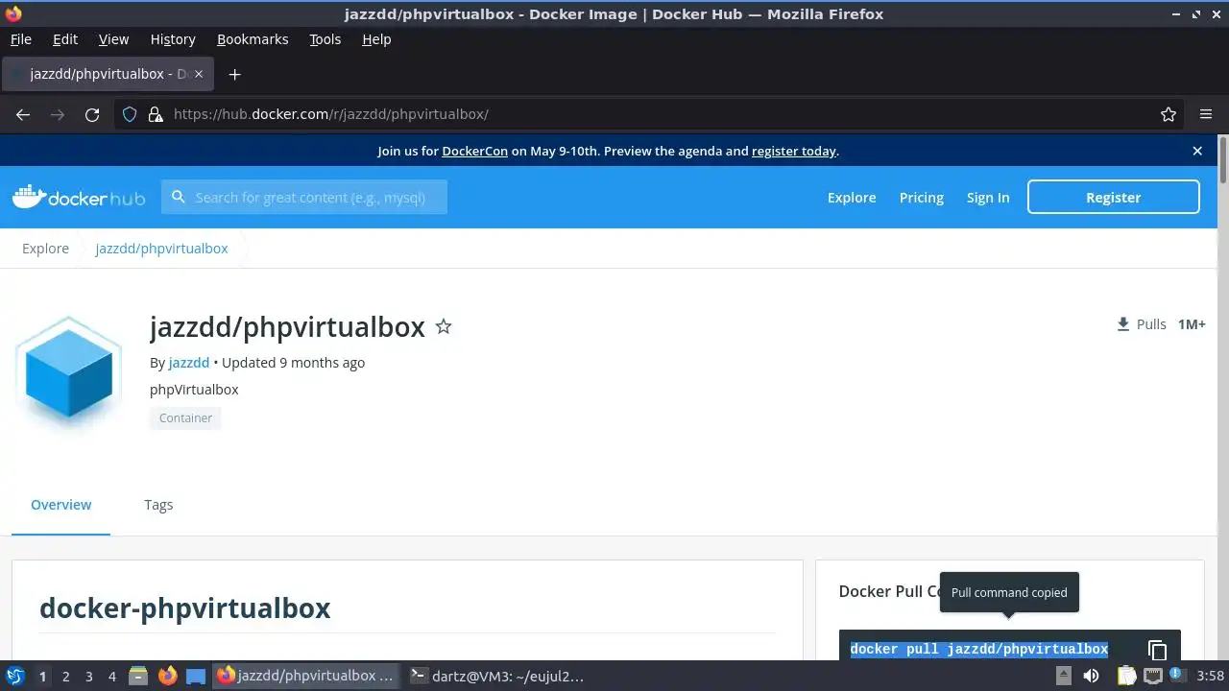Switch to workspace 4
The width and height of the screenshot is (1229, 691).
click(111, 677)
